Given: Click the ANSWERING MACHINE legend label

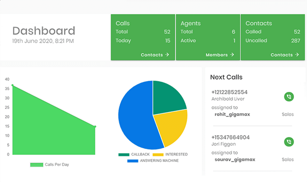Looking at the screenshot, I should (159, 161).
